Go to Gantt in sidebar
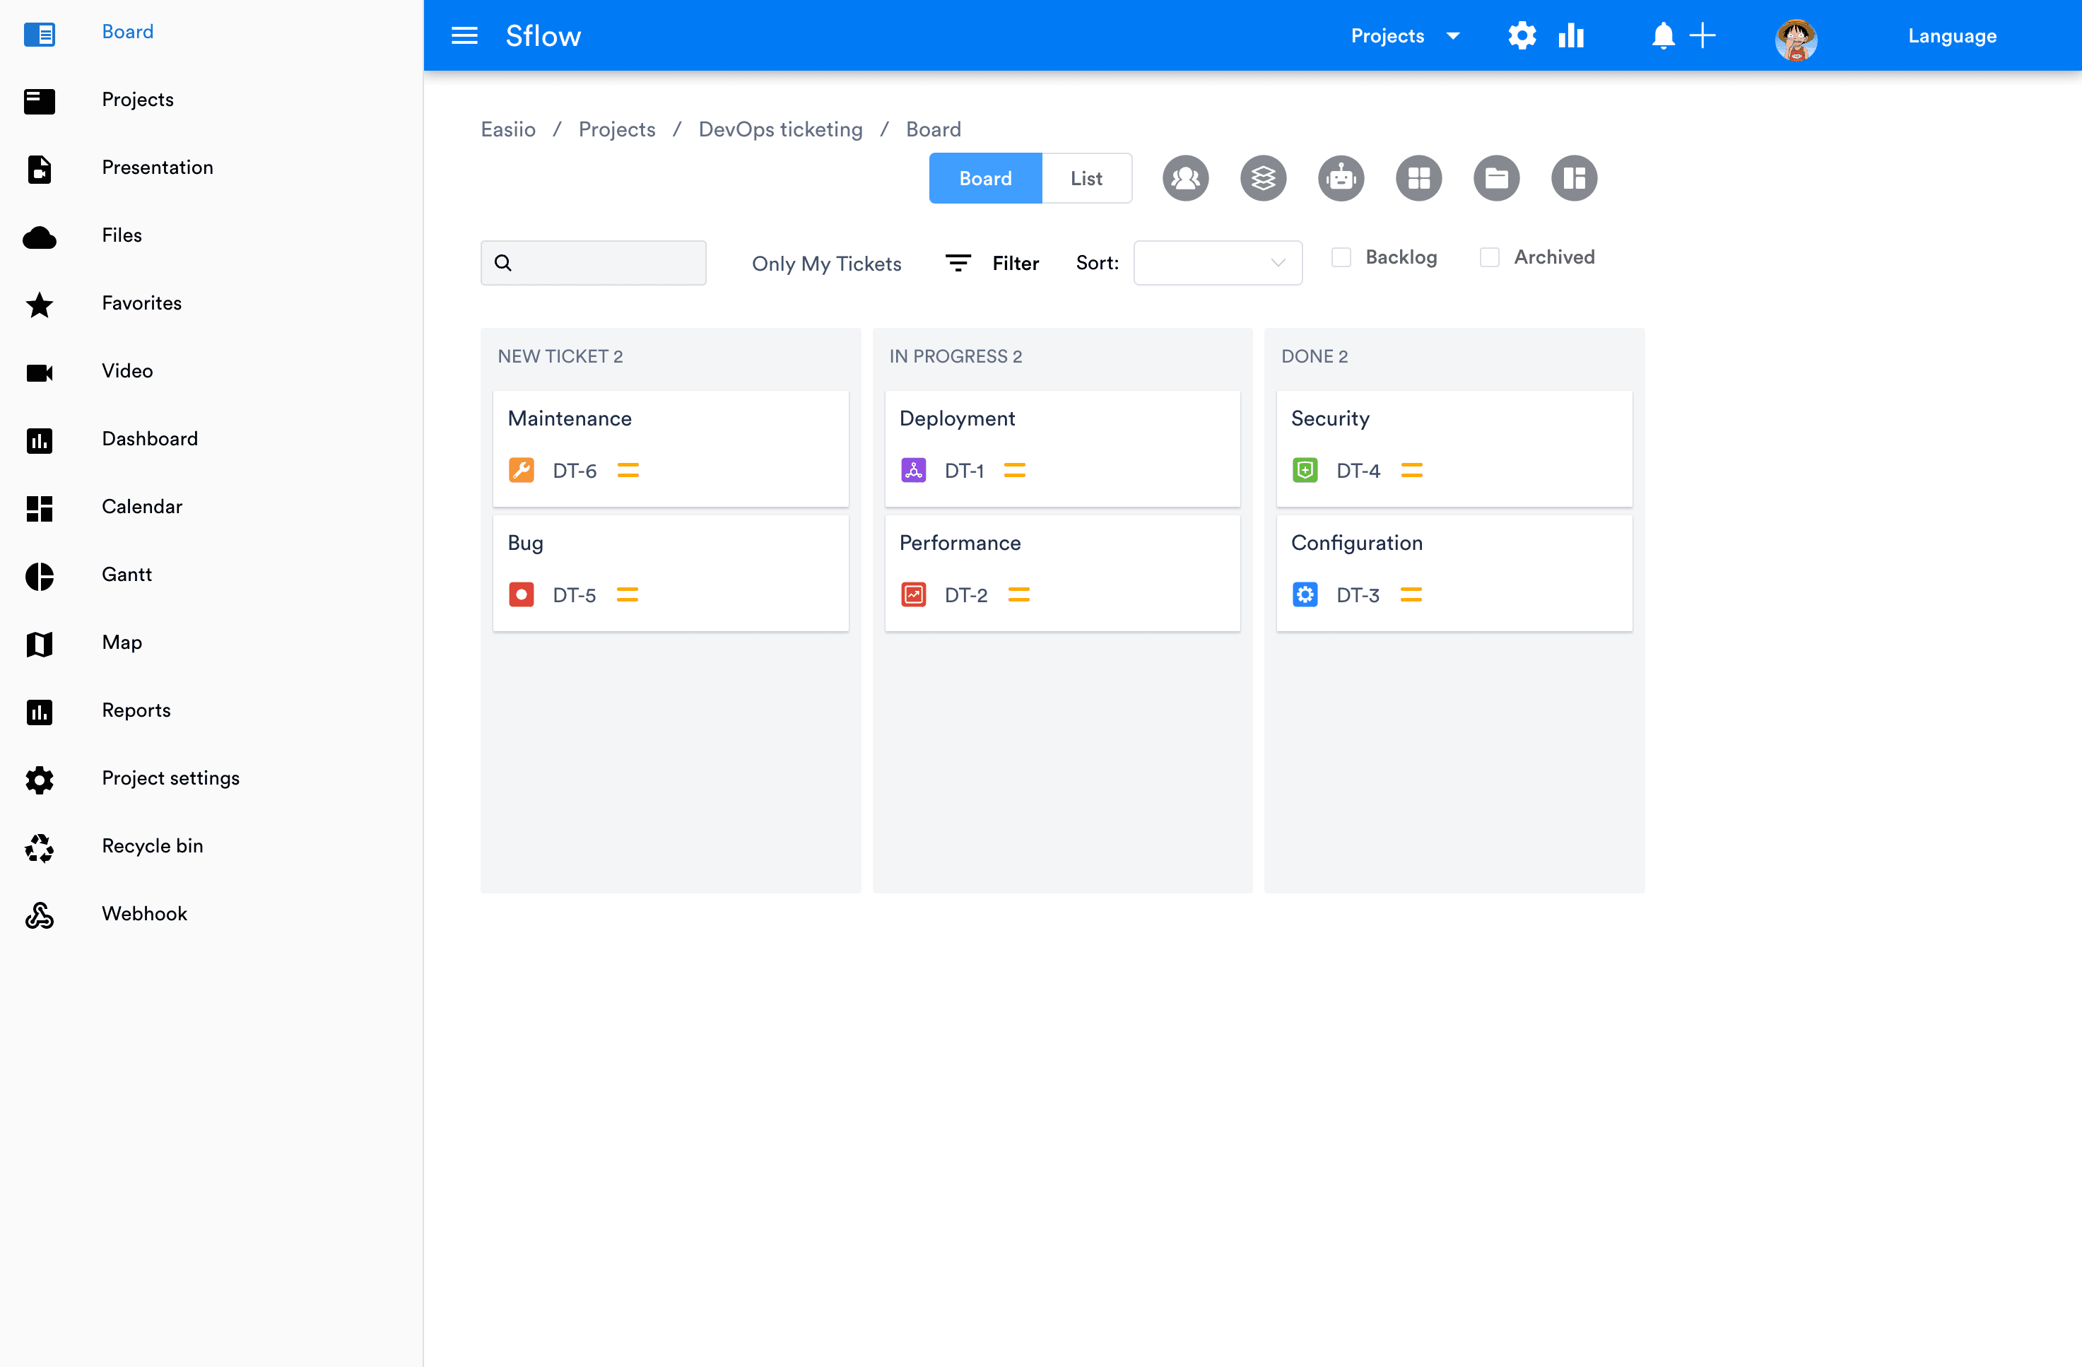 (x=126, y=574)
